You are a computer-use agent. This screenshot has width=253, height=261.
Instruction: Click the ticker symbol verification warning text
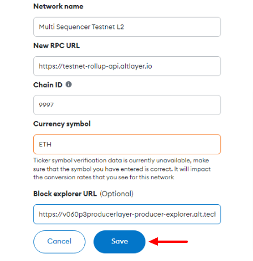122,169
